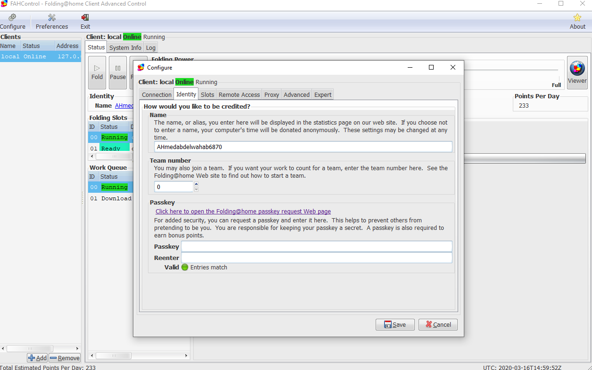Select the Identity tab

pos(186,94)
